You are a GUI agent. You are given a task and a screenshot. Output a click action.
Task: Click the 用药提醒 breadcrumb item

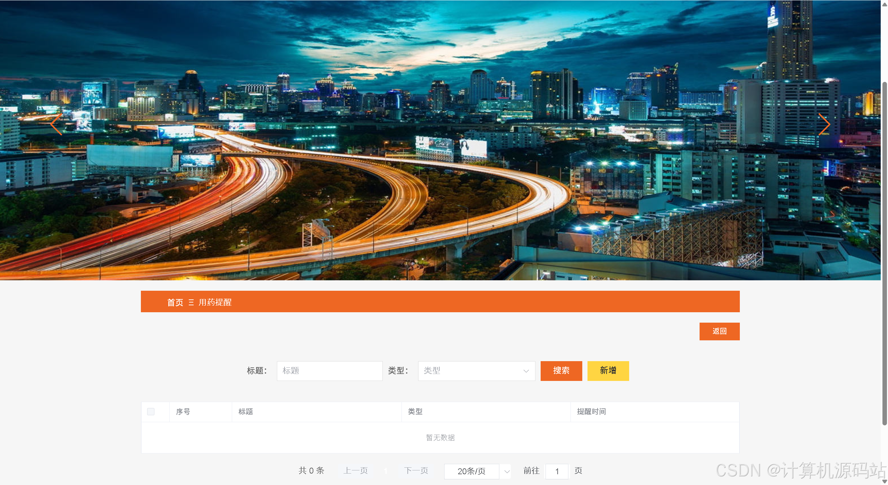point(215,302)
